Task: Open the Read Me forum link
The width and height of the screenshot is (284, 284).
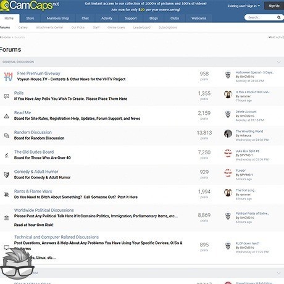Action: [x=22, y=112]
